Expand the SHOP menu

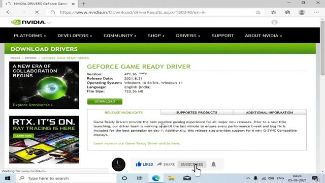tap(156, 36)
